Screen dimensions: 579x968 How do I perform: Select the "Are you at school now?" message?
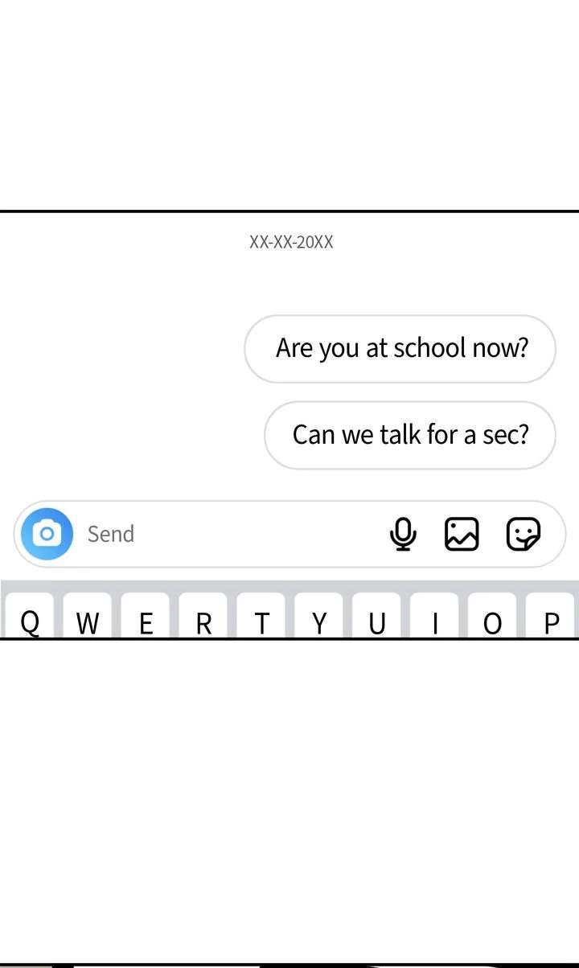coord(400,348)
